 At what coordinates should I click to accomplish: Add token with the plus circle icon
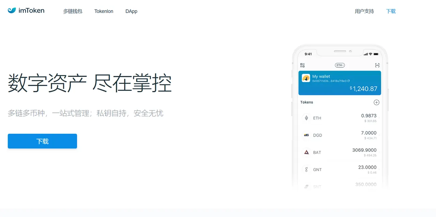(376, 102)
